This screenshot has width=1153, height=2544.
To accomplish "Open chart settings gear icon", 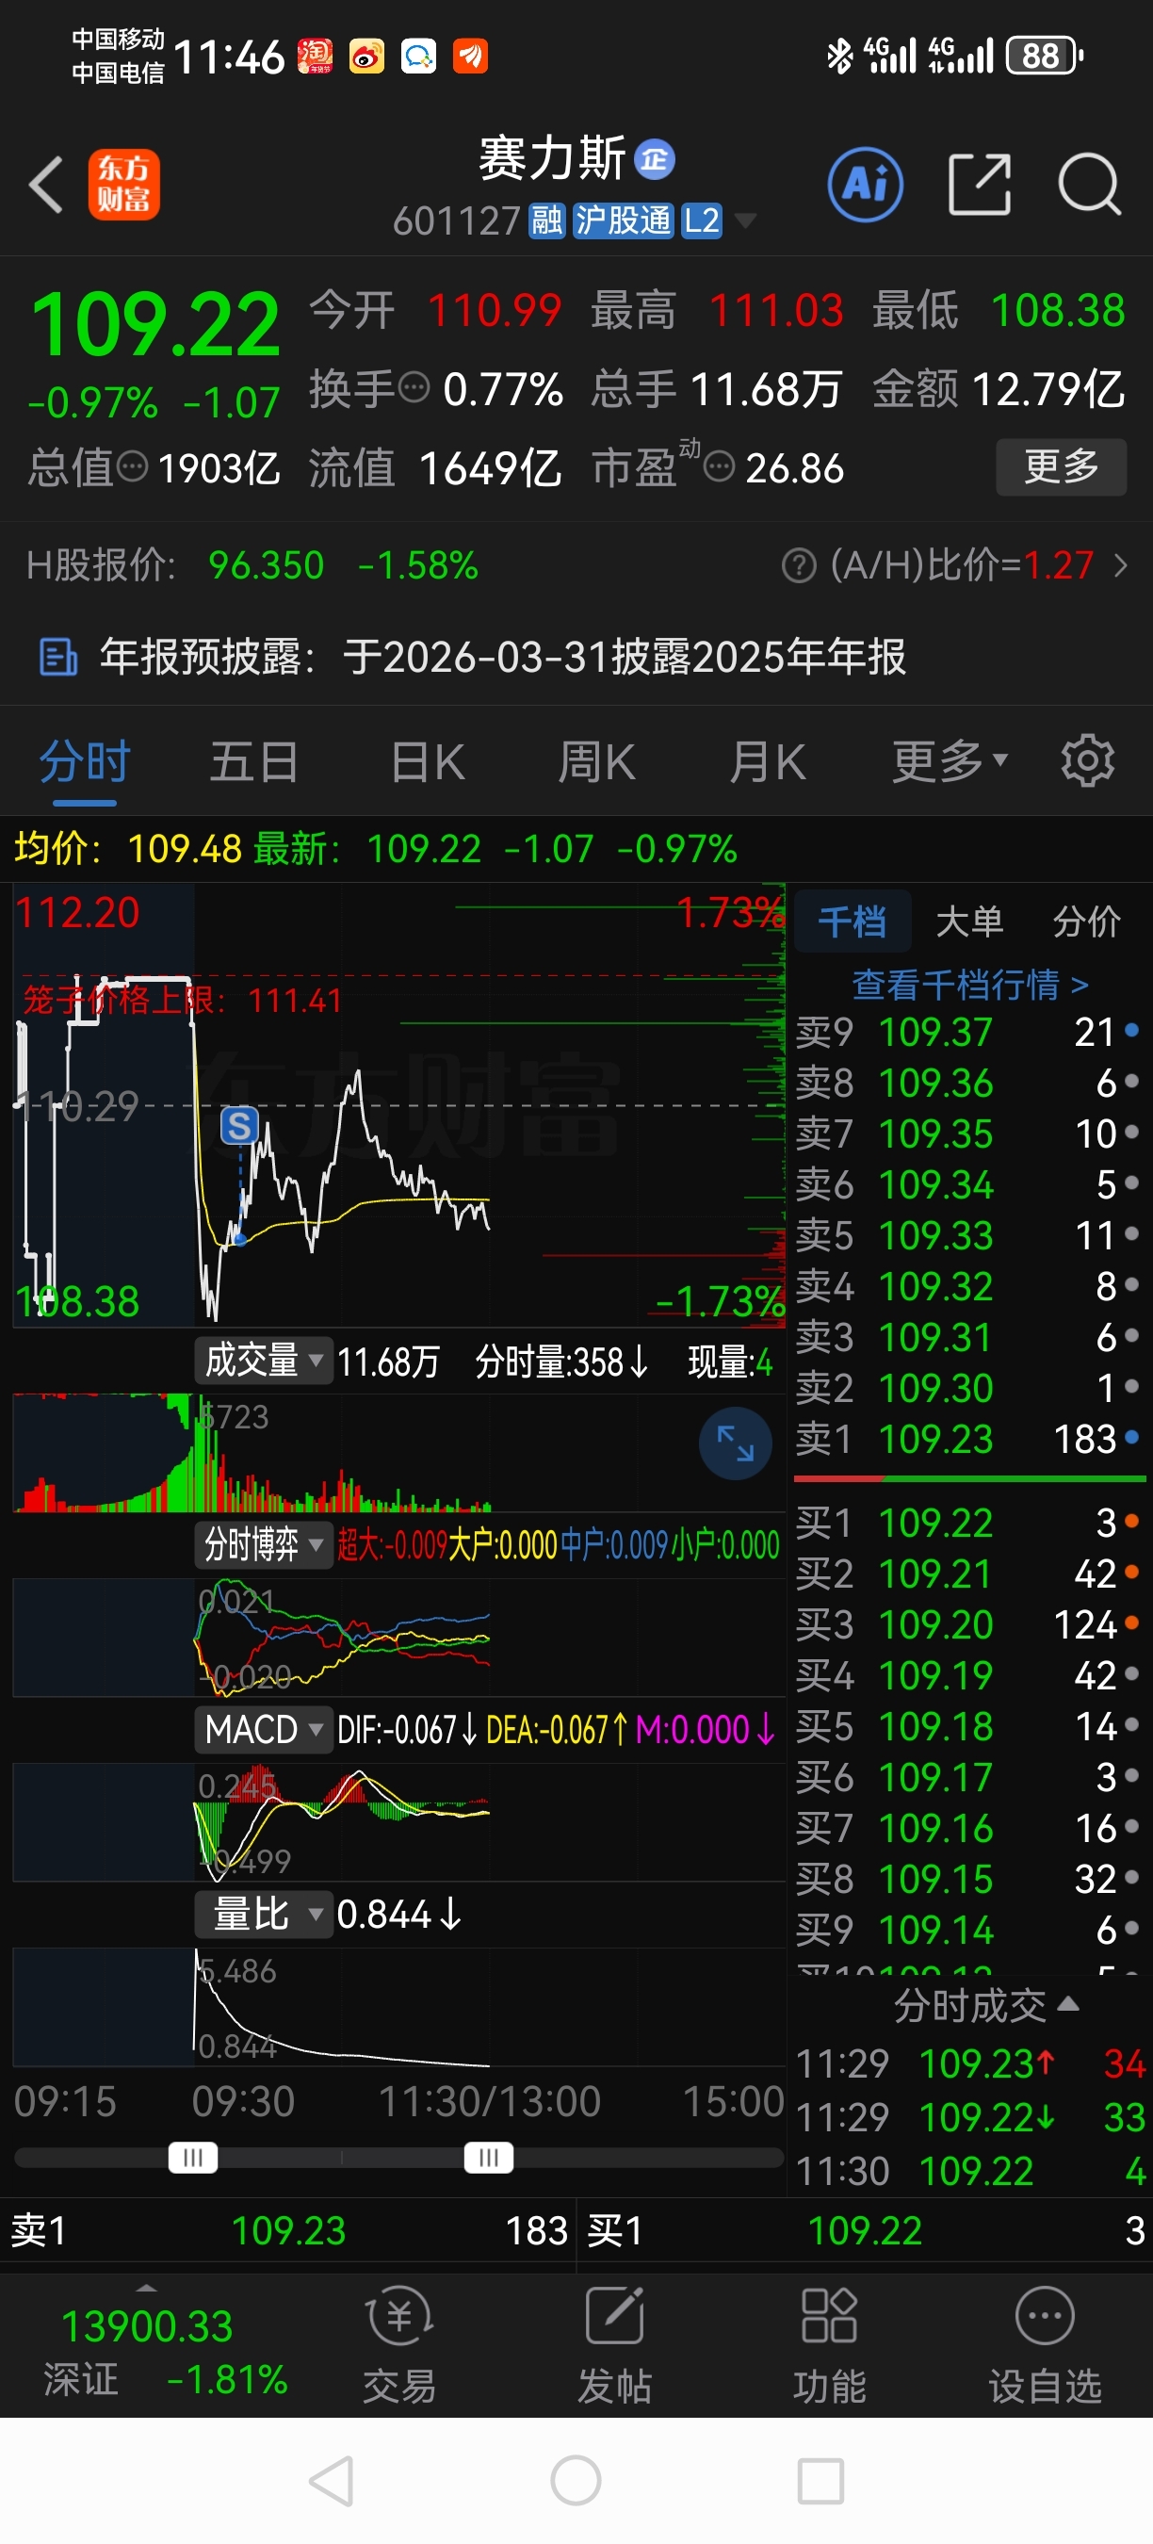I will pos(1088,760).
